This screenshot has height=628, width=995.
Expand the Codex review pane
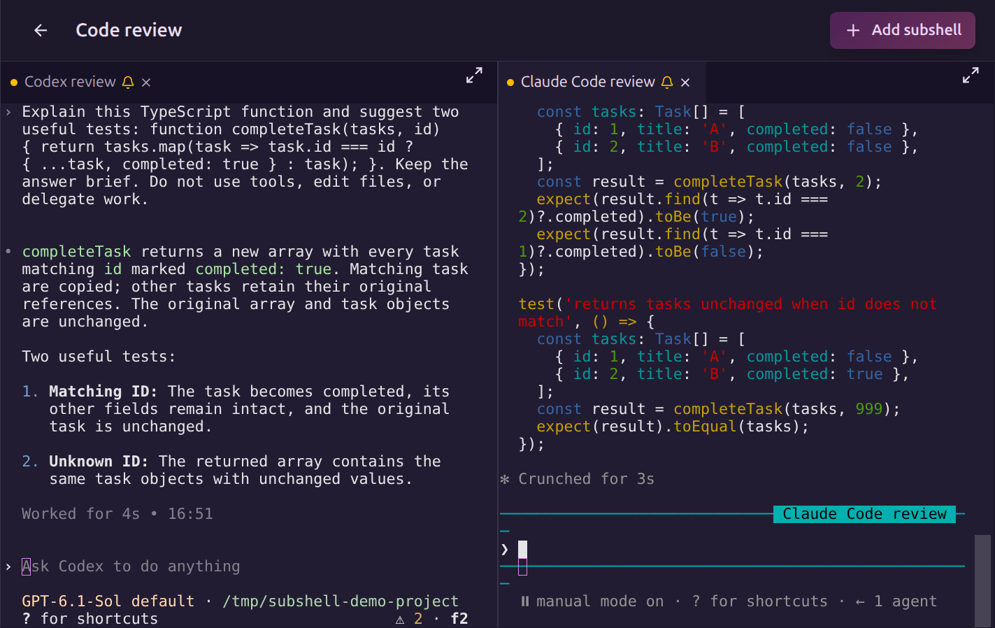coord(474,76)
